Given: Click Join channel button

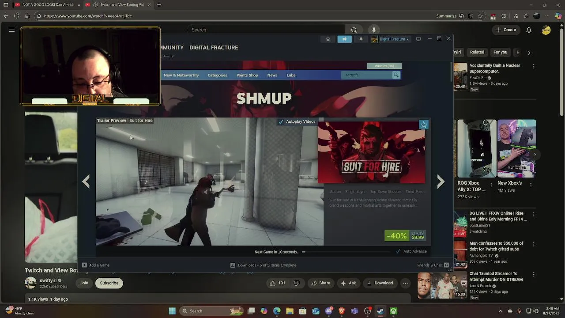Looking at the screenshot, I should click(x=84, y=283).
